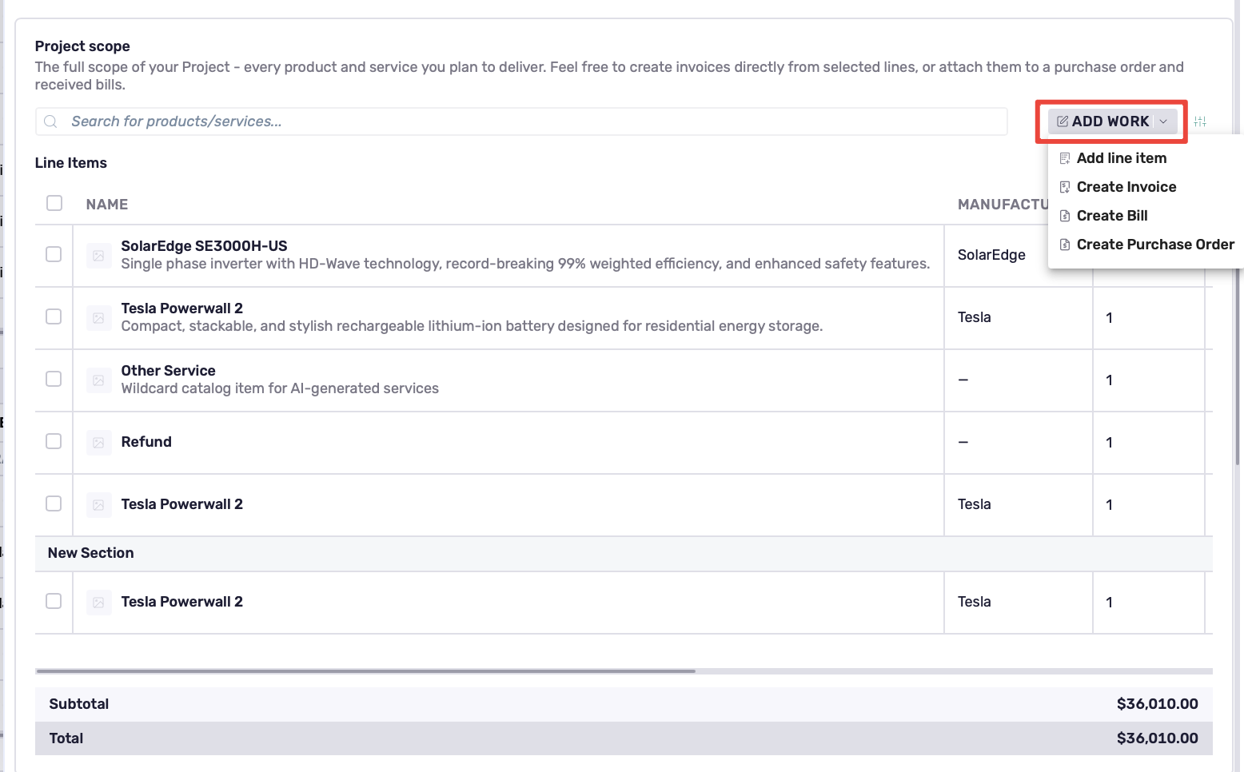Screen dimensions: 1244x772
Task: Toggle the select-all checkbox beside NAME
Action: coord(54,203)
